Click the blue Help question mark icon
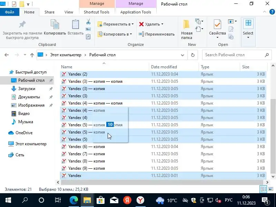The image size is (276, 207). 272,12
